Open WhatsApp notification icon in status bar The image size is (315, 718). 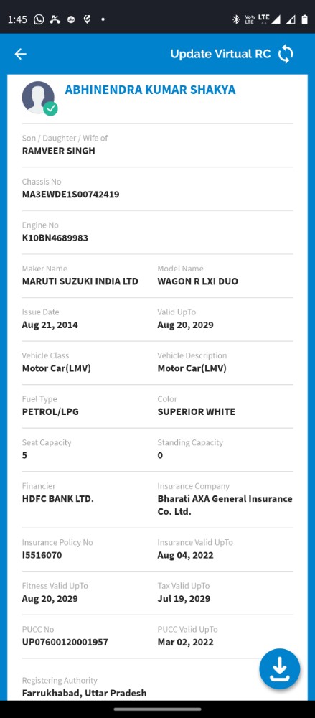(39, 19)
